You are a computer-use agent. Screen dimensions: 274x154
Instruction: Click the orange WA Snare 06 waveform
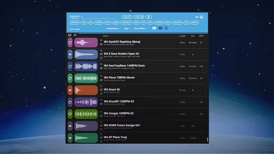point(86,90)
